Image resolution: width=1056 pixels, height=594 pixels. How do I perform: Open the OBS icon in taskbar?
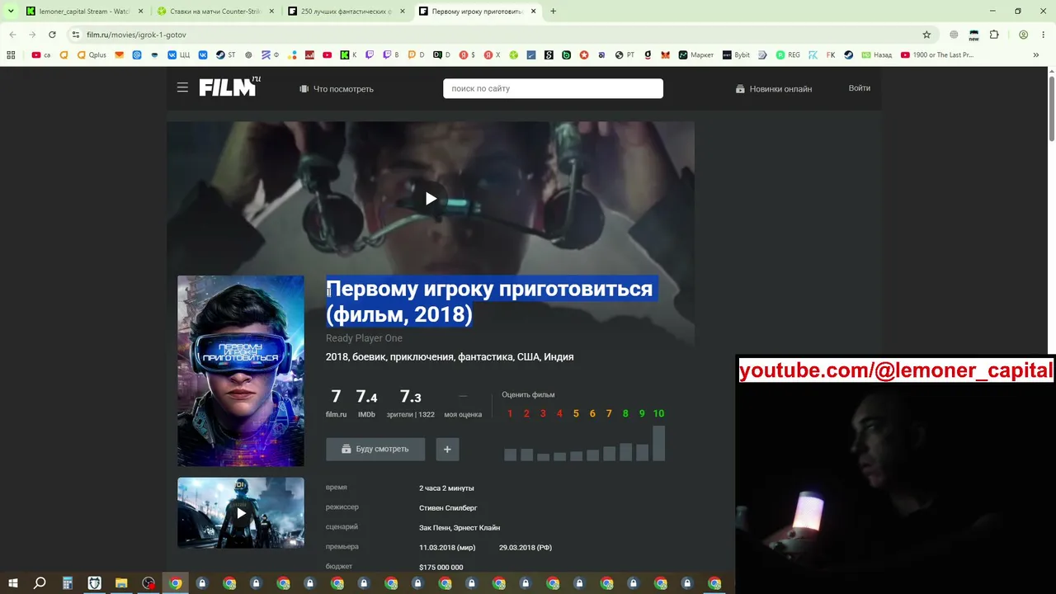pyautogui.click(x=148, y=583)
